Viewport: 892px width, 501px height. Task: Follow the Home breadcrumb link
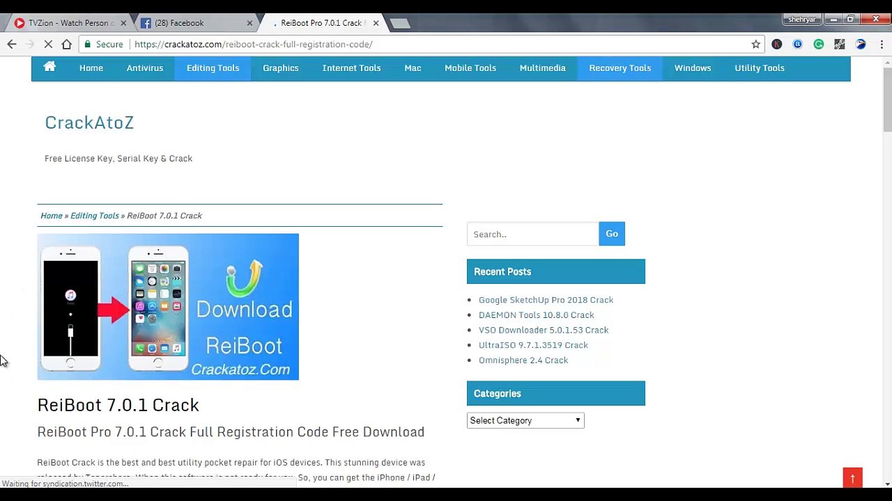coord(52,216)
